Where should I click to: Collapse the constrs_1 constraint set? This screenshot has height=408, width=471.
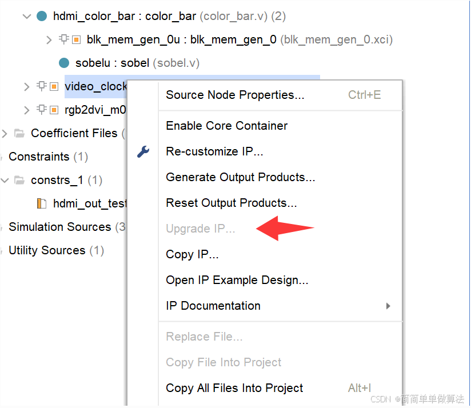(5, 181)
